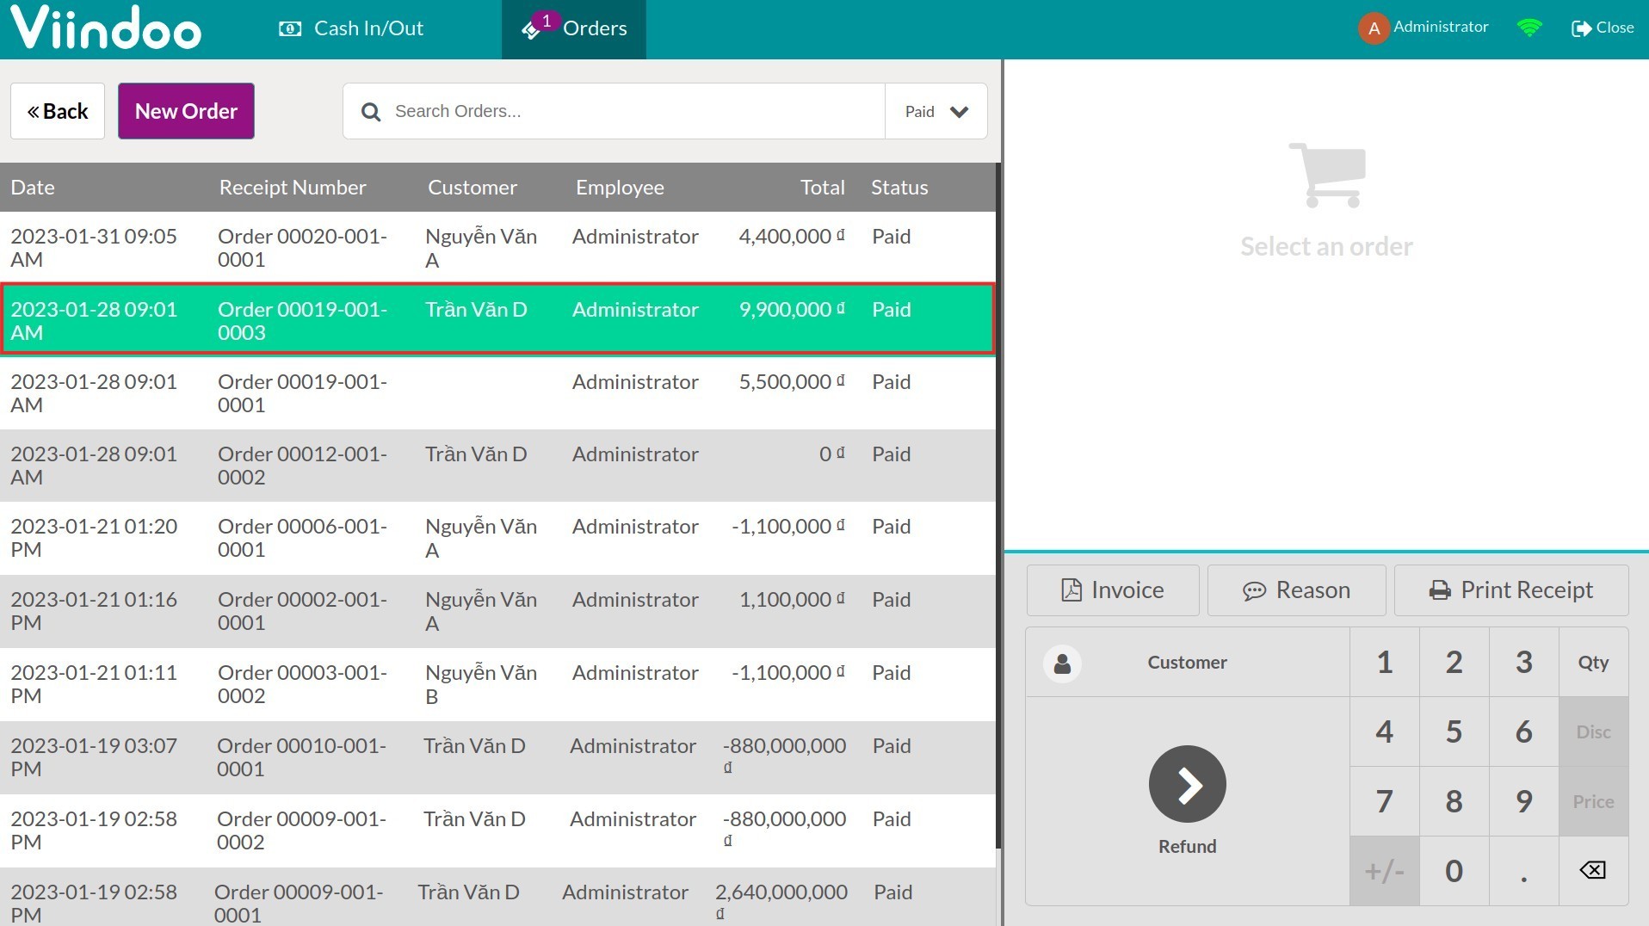Image resolution: width=1649 pixels, height=926 pixels.
Task: Open the Cash In/Out menu
Action: point(351,29)
